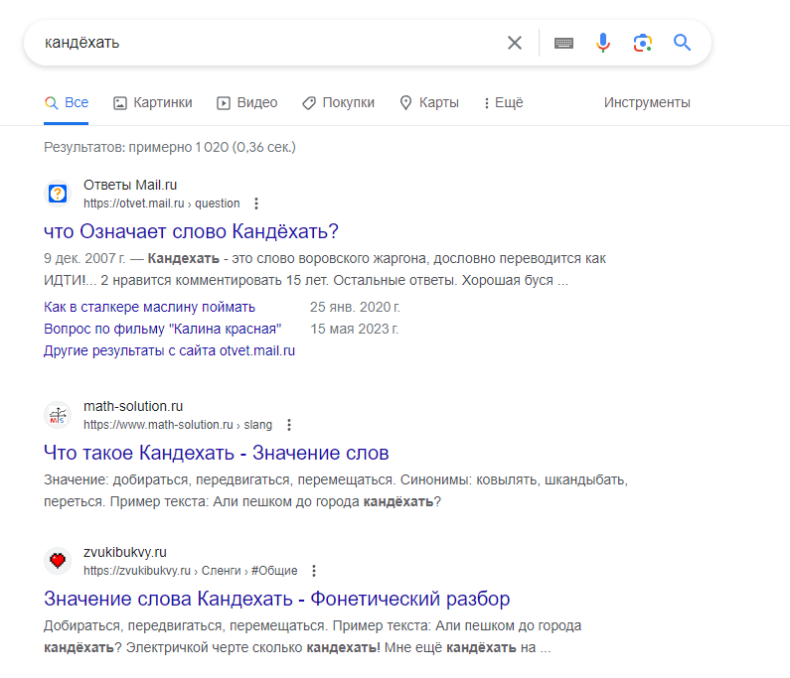Open "Другие результаты с сайта otvet.mail.ru" link
The height and width of the screenshot is (678, 790).
click(170, 350)
